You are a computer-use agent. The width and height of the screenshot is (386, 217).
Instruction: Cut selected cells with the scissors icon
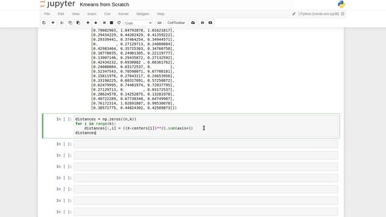coord(62,23)
